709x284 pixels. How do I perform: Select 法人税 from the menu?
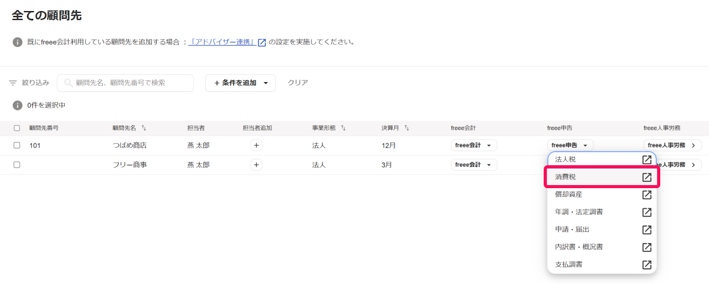pyautogui.click(x=602, y=159)
